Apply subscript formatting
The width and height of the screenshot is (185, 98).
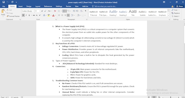pos(37,15)
